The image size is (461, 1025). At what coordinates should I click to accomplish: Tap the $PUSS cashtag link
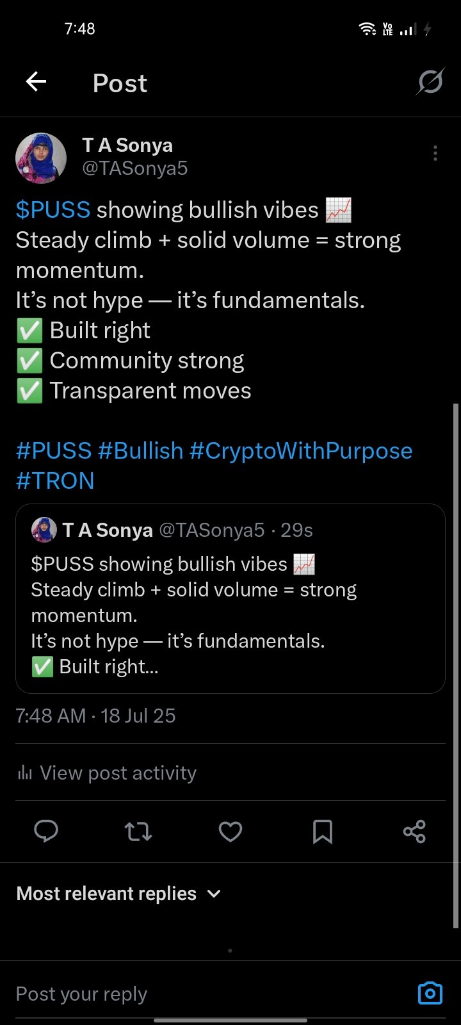click(x=53, y=210)
